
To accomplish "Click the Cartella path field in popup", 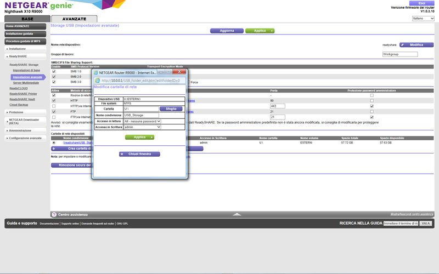I will (x=141, y=109).
